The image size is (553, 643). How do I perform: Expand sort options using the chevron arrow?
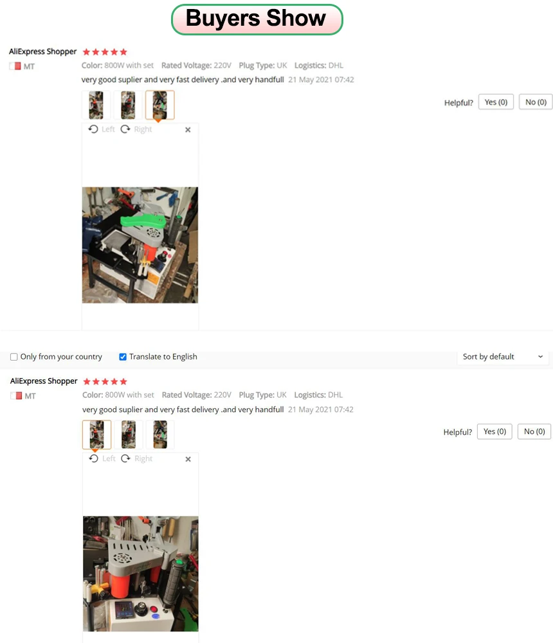click(540, 357)
